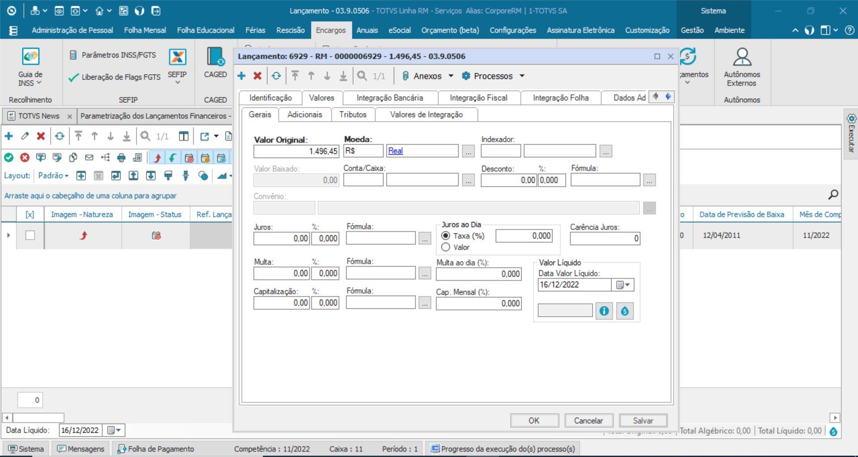Viewport: 858px width, 457px height.
Task: Click the Valor Líquido money calculation icon
Action: coord(625,311)
